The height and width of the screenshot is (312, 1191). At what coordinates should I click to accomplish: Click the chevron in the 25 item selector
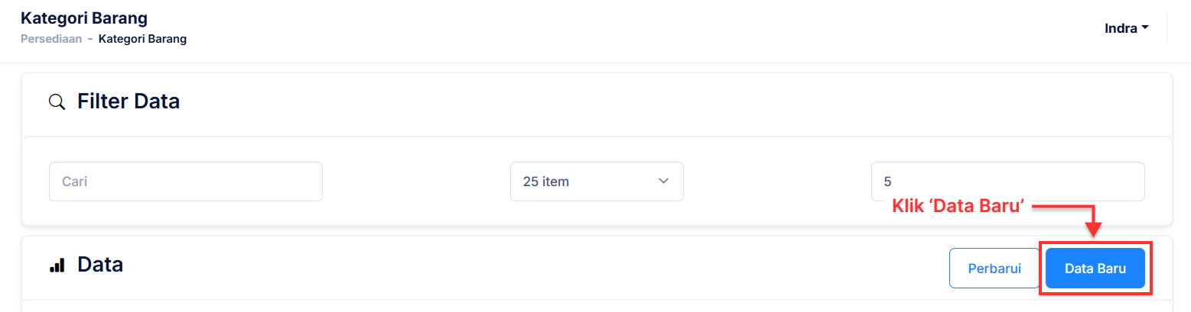[662, 182]
